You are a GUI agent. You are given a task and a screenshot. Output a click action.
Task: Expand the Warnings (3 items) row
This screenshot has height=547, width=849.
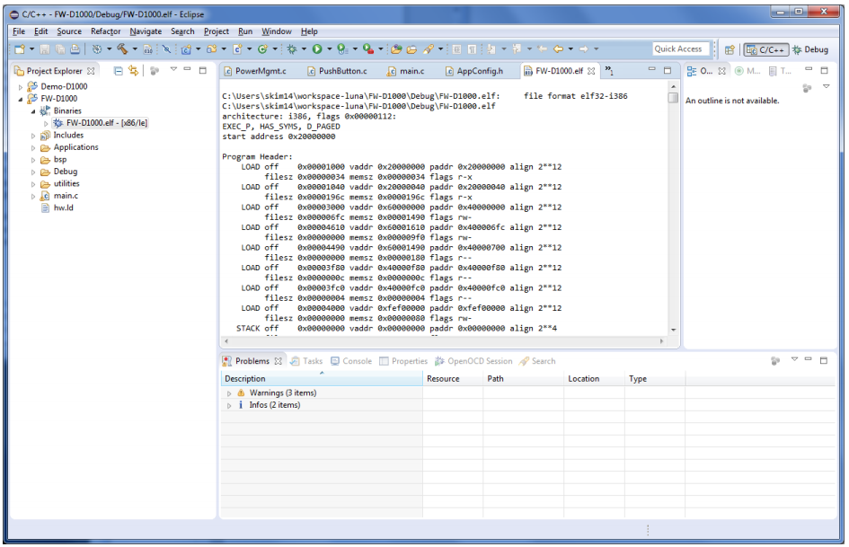coord(229,393)
